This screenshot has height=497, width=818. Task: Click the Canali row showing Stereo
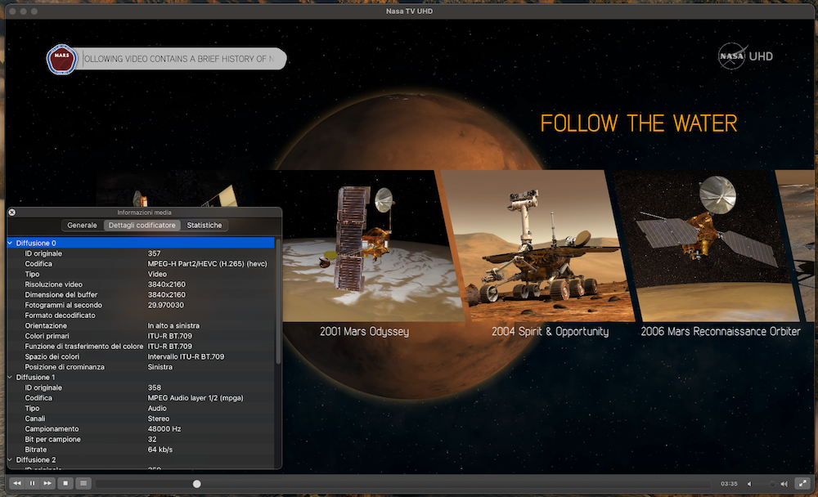click(141, 419)
